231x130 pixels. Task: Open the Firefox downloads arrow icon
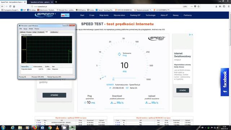(x=216, y=6)
